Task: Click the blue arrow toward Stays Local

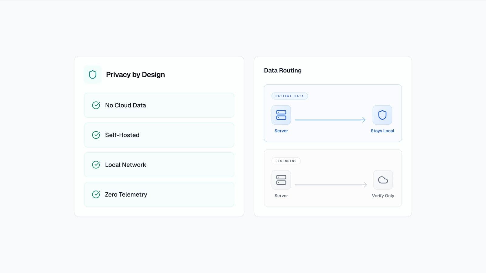Action: [x=330, y=120]
